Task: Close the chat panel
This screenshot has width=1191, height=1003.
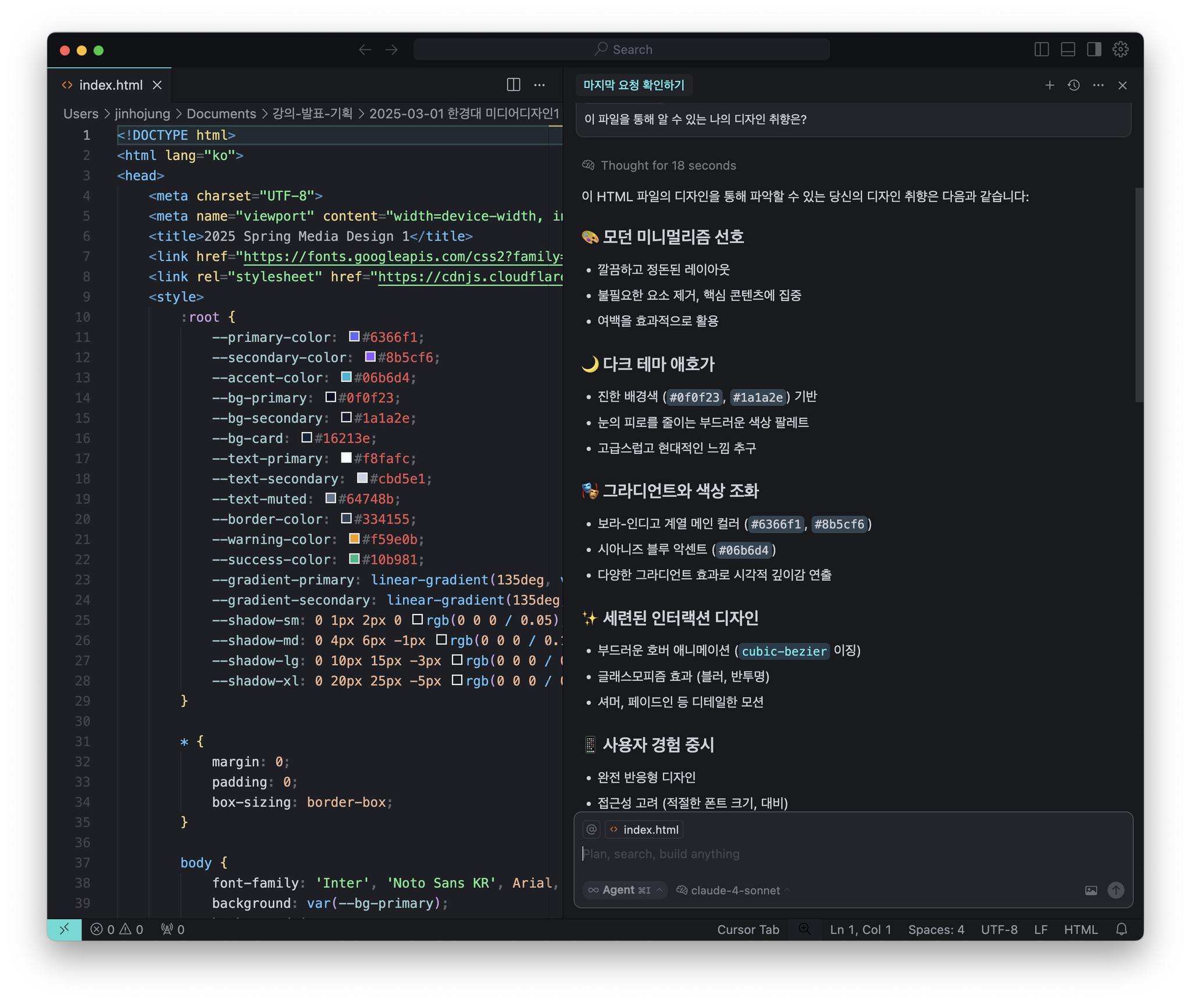Action: coord(1122,85)
